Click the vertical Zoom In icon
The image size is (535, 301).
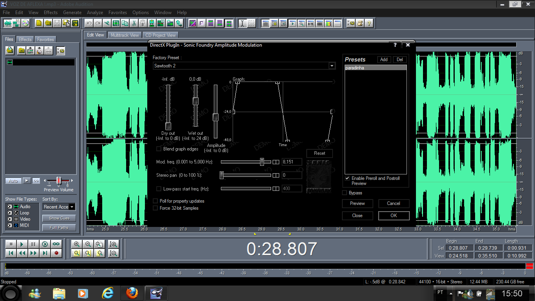tap(114, 244)
